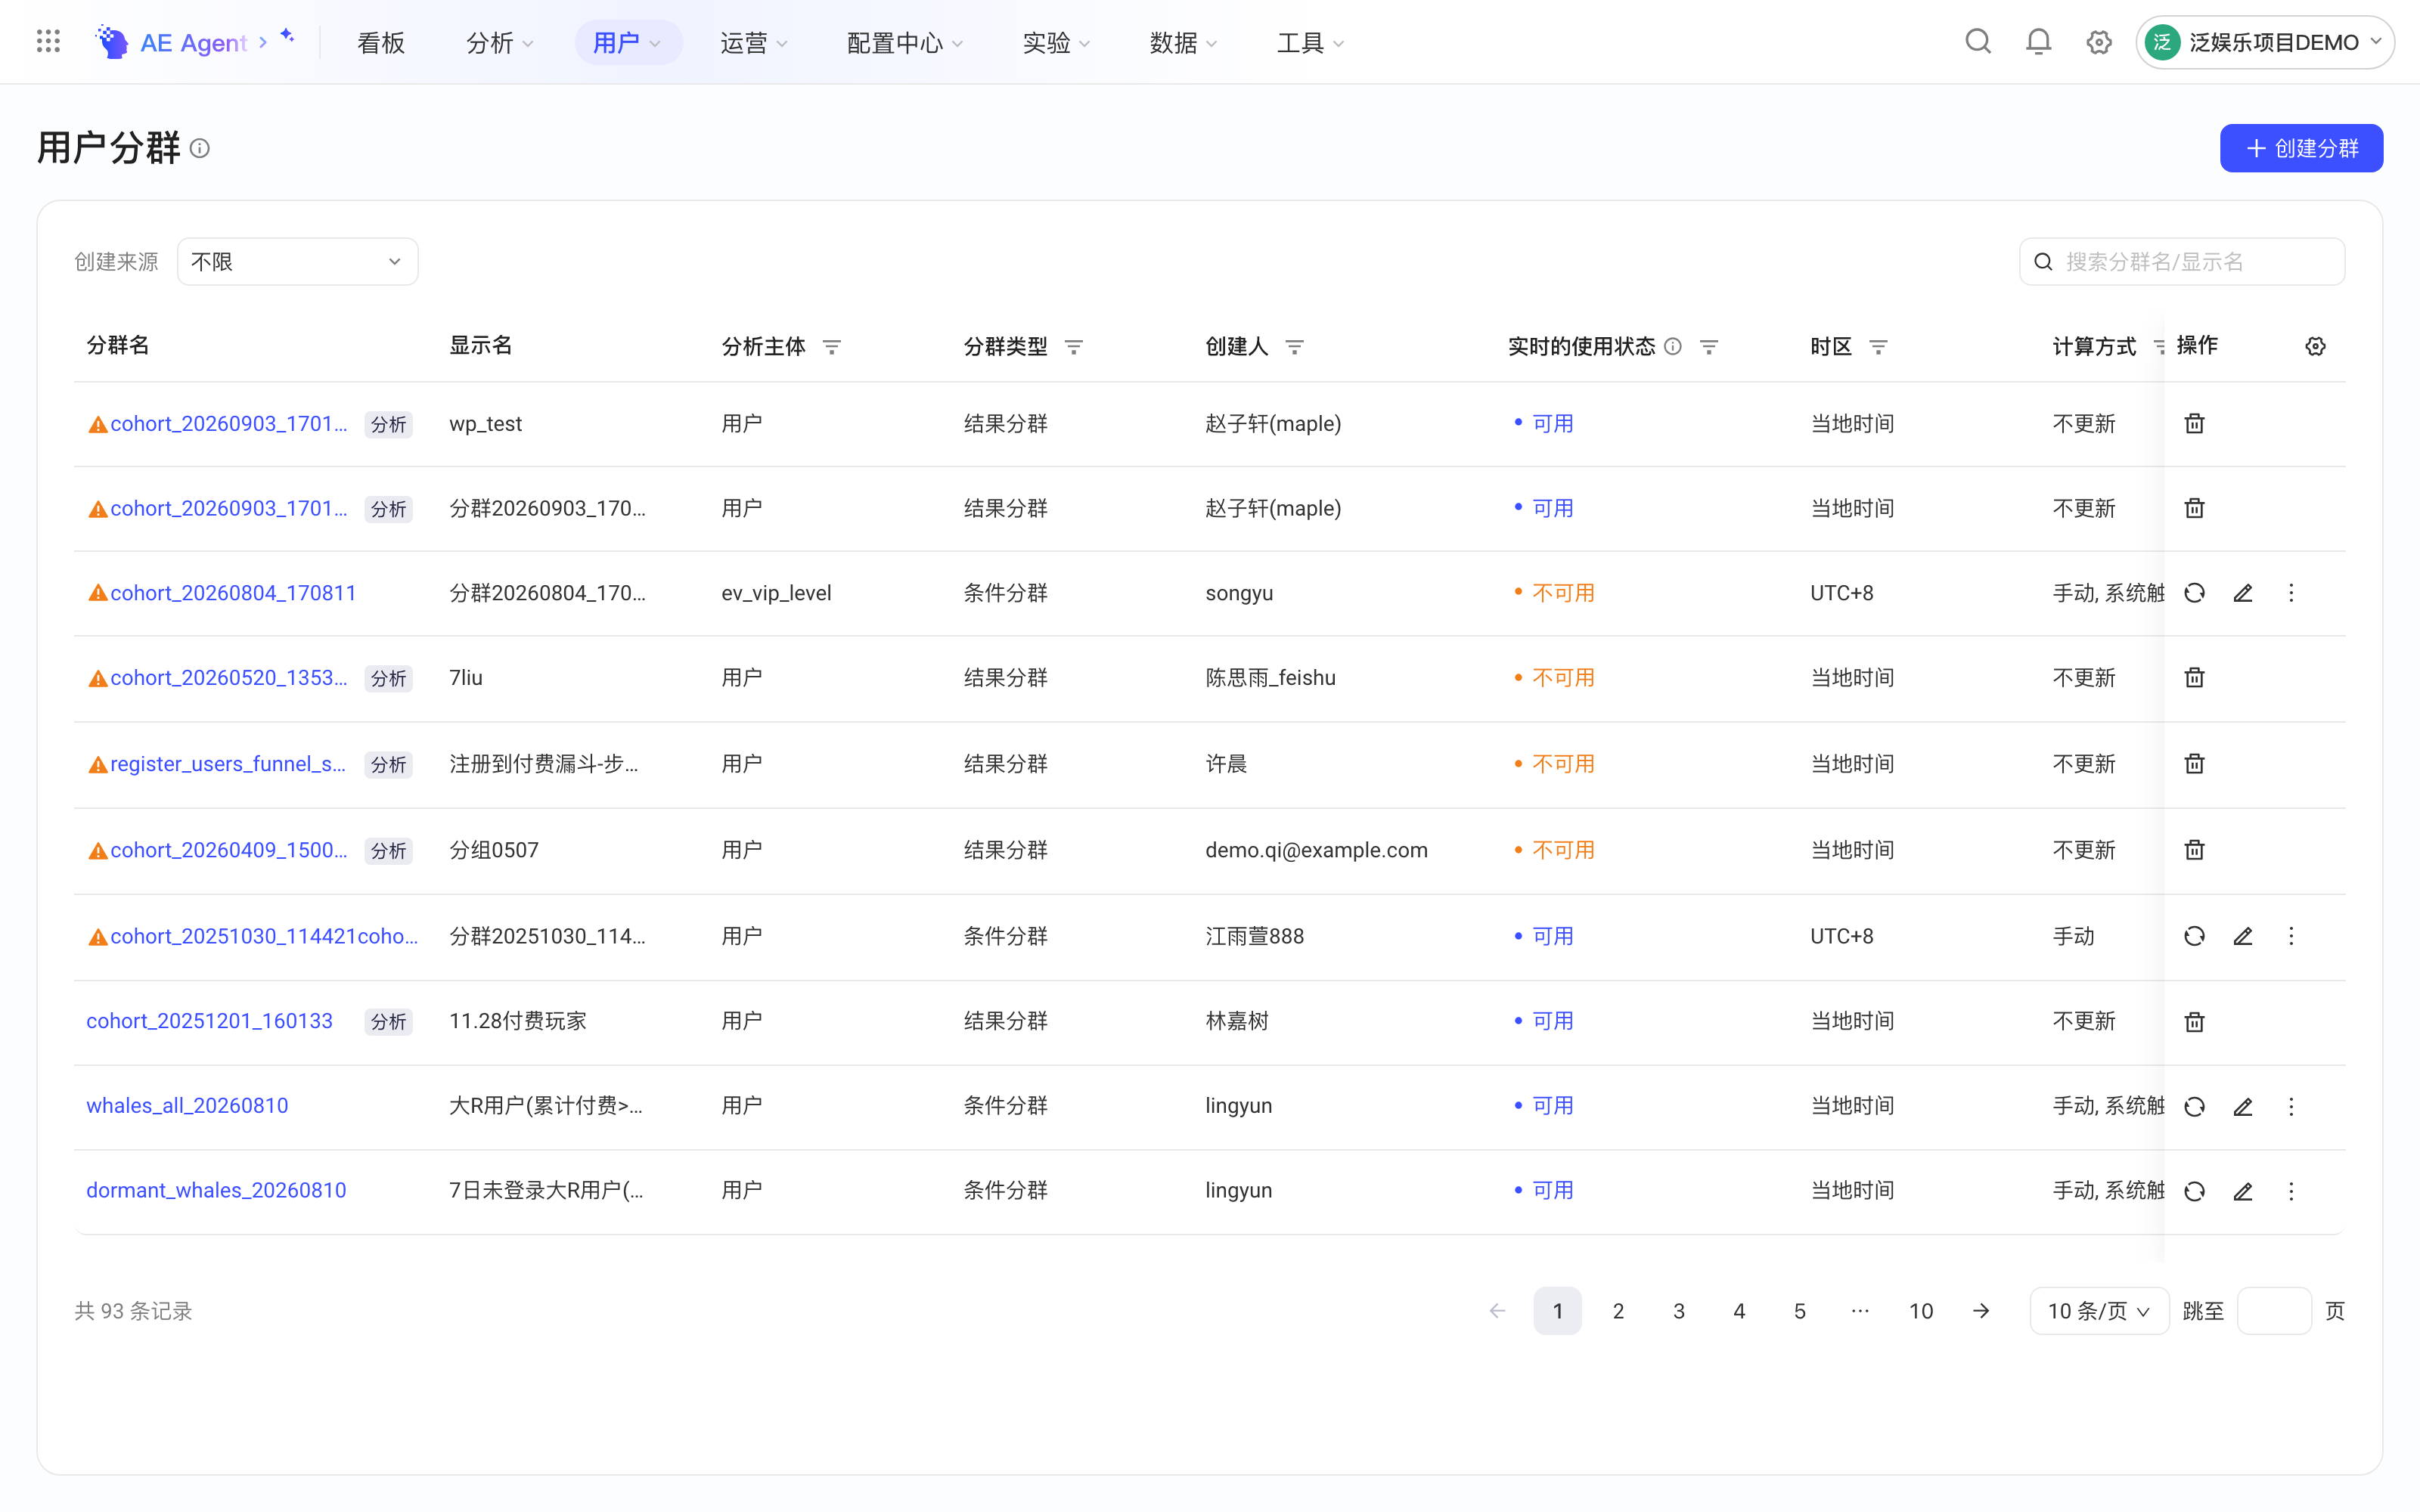
Task: Open table column settings gear
Action: [x=2315, y=347]
